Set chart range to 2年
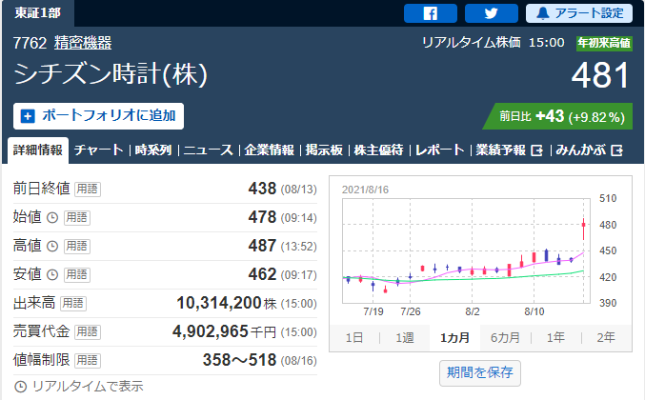 pyautogui.click(x=605, y=338)
